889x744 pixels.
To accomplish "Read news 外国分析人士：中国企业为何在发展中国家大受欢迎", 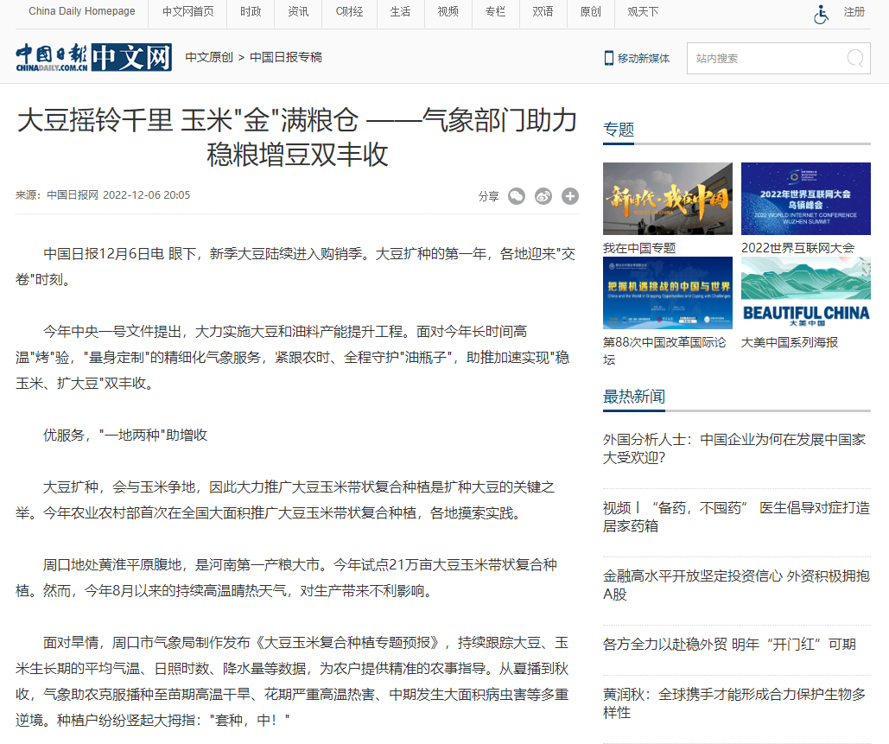I will pos(734,448).
